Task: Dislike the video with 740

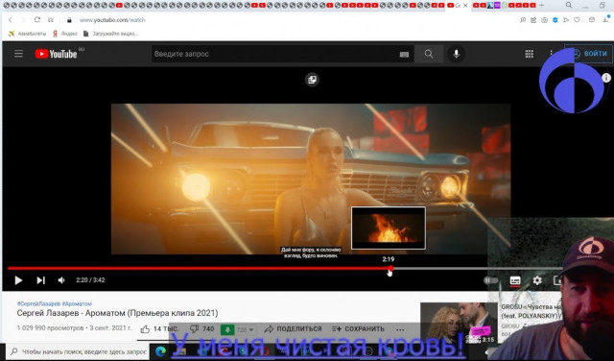Action: (201, 329)
